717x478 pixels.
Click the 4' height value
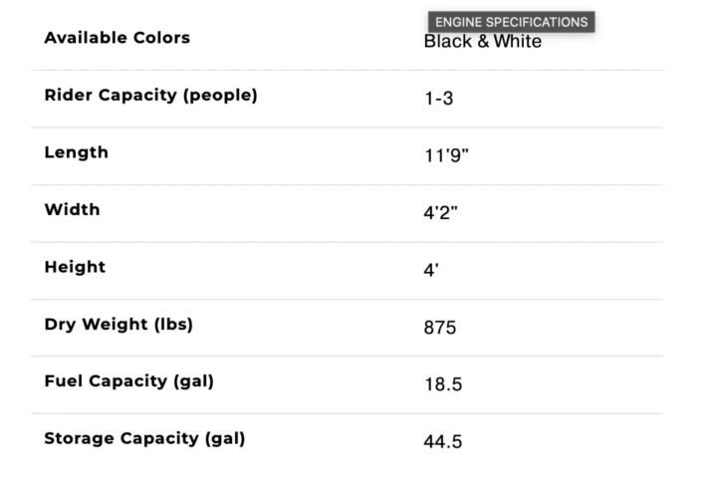(431, 270)
